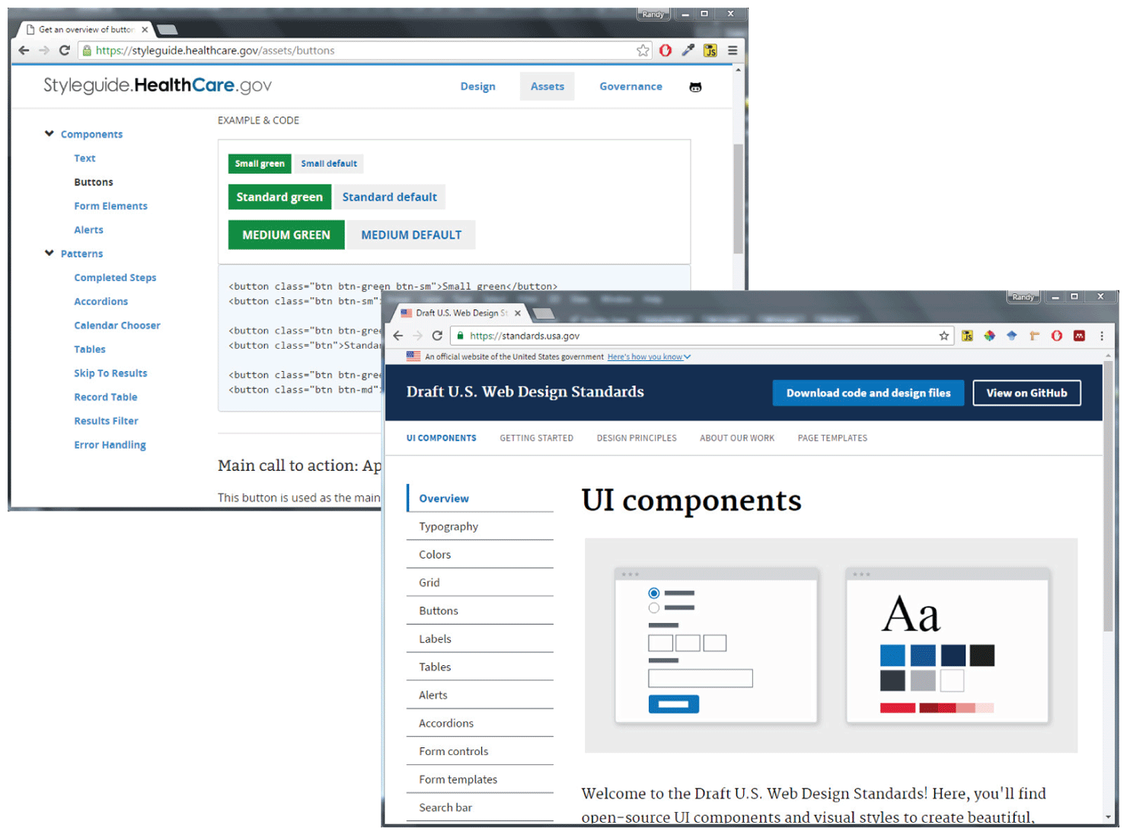Select the filled radio button in the illustration
The image size is (1127, 835).
coord(653,593)
